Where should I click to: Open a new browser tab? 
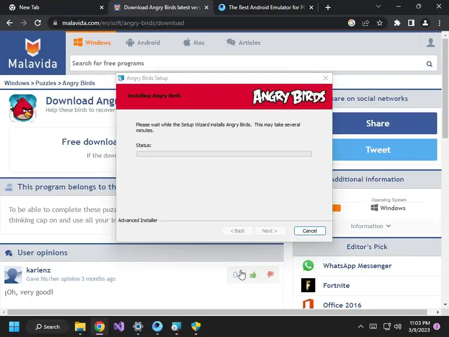click(328, 7)
